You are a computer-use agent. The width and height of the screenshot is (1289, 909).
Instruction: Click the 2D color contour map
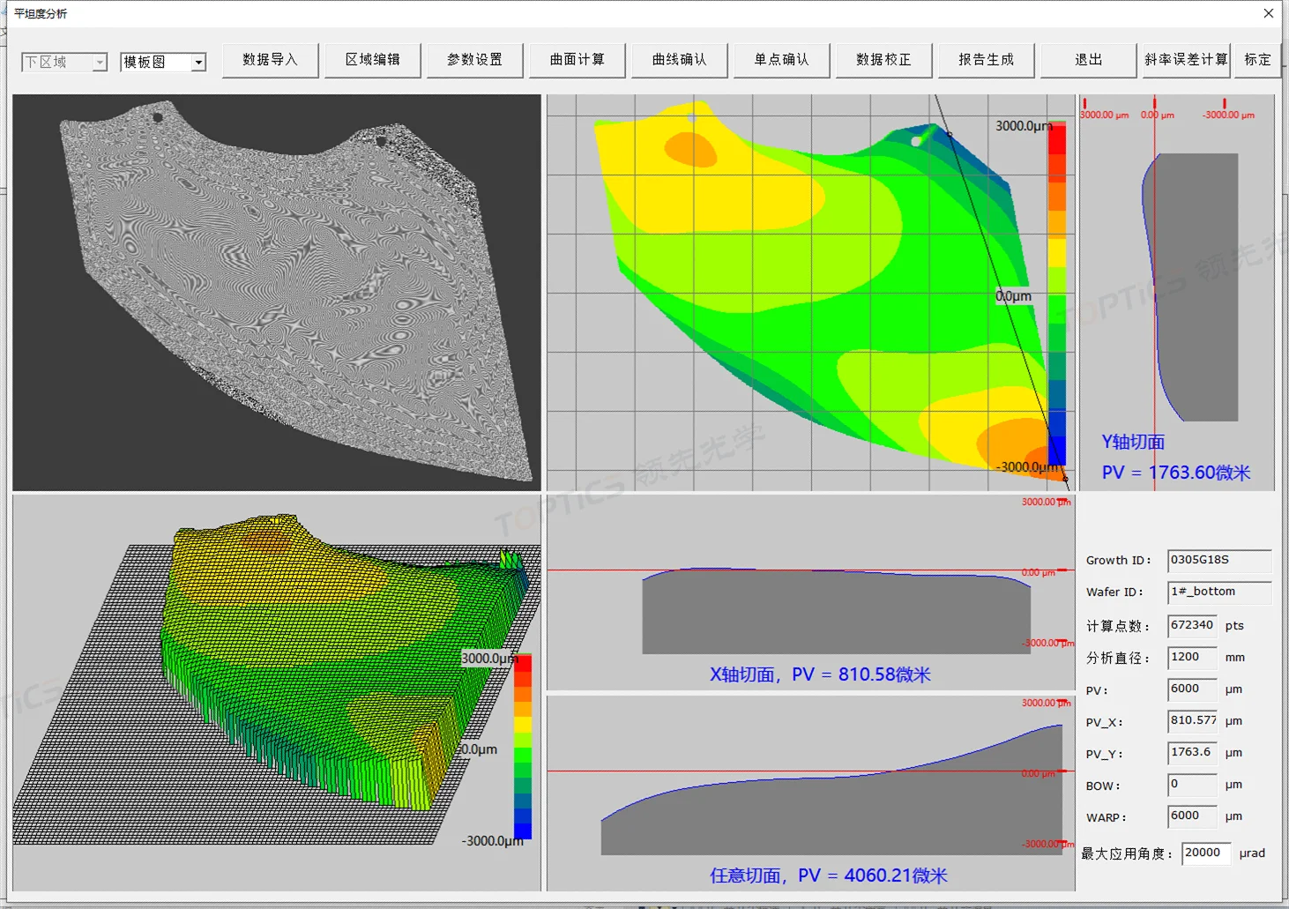tap(810, 293)
